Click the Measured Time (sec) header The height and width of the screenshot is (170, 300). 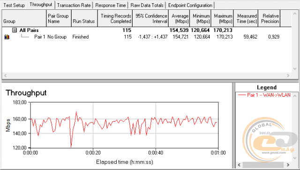[246, 18]
